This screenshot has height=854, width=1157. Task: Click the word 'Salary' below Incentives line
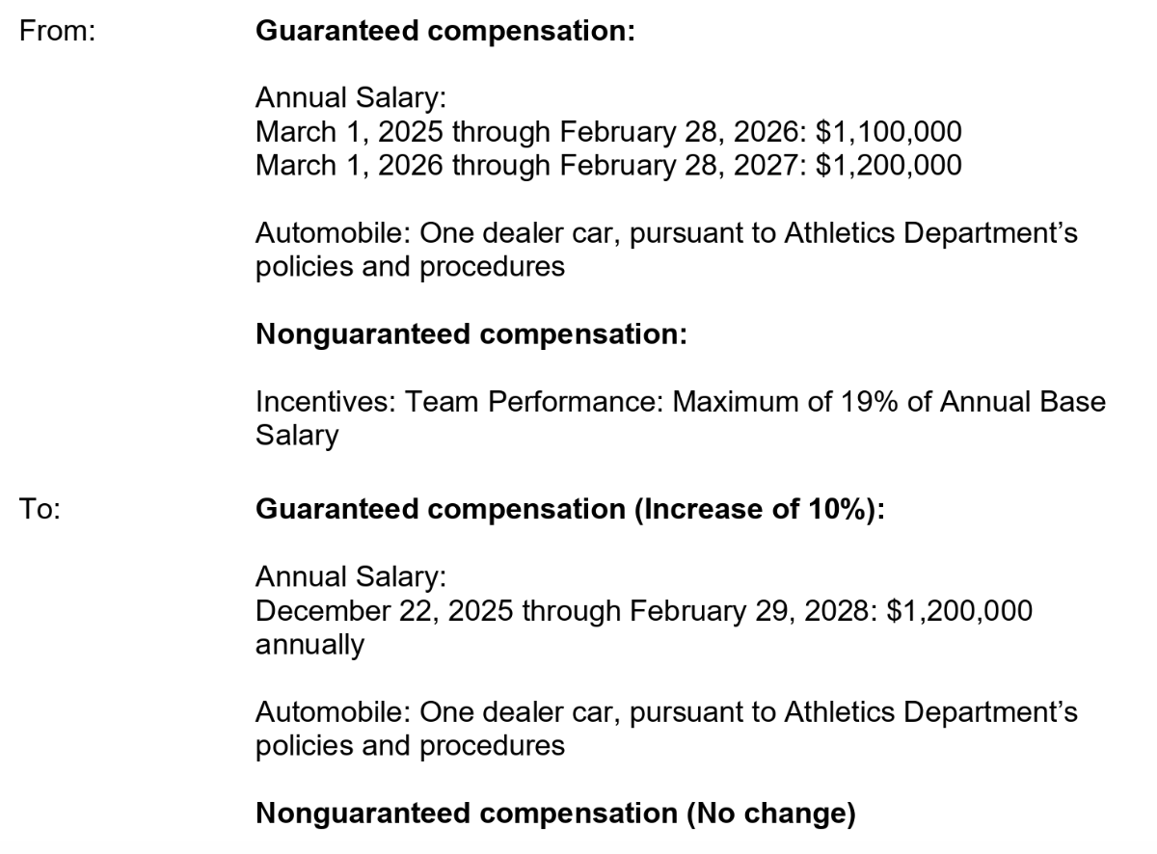297,435
